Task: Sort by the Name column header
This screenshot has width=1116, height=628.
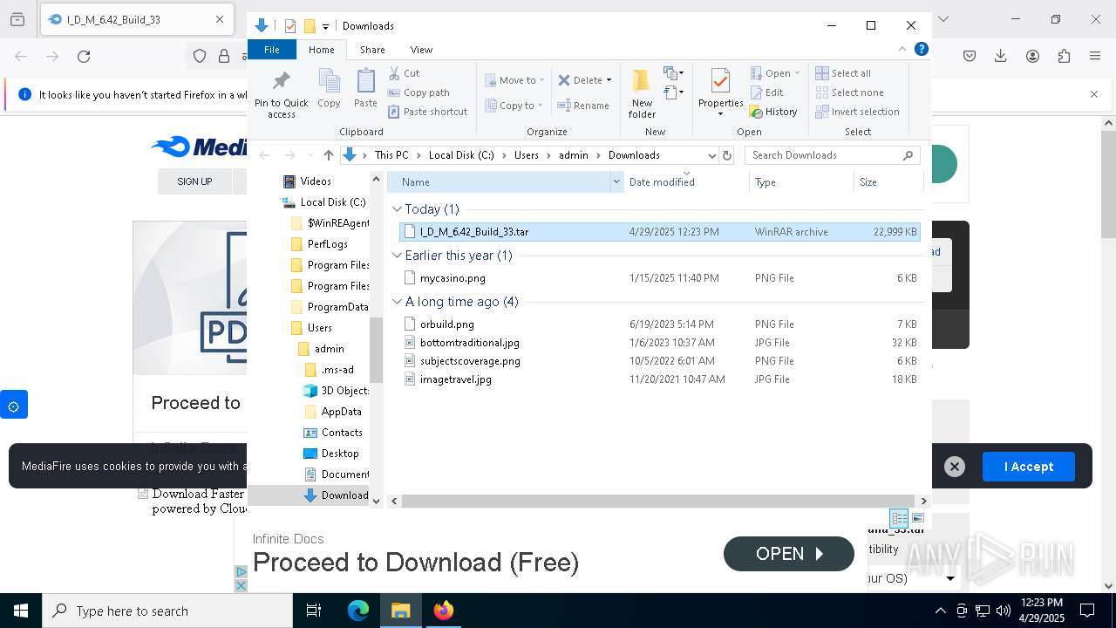Action: (499, 181)
